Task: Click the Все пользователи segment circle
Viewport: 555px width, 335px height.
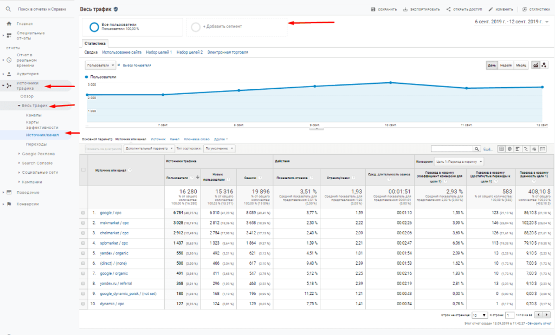Action: [94, 27]
